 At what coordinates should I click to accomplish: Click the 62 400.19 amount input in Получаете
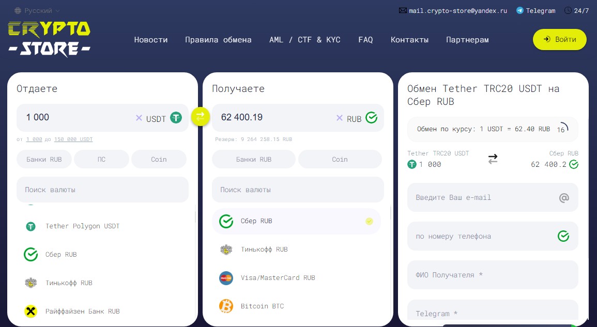tap(274, 118)
